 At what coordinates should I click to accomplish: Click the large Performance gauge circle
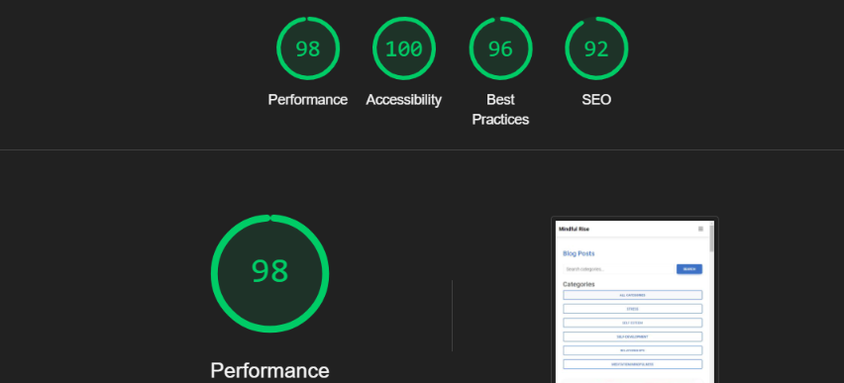click(269, 273)
